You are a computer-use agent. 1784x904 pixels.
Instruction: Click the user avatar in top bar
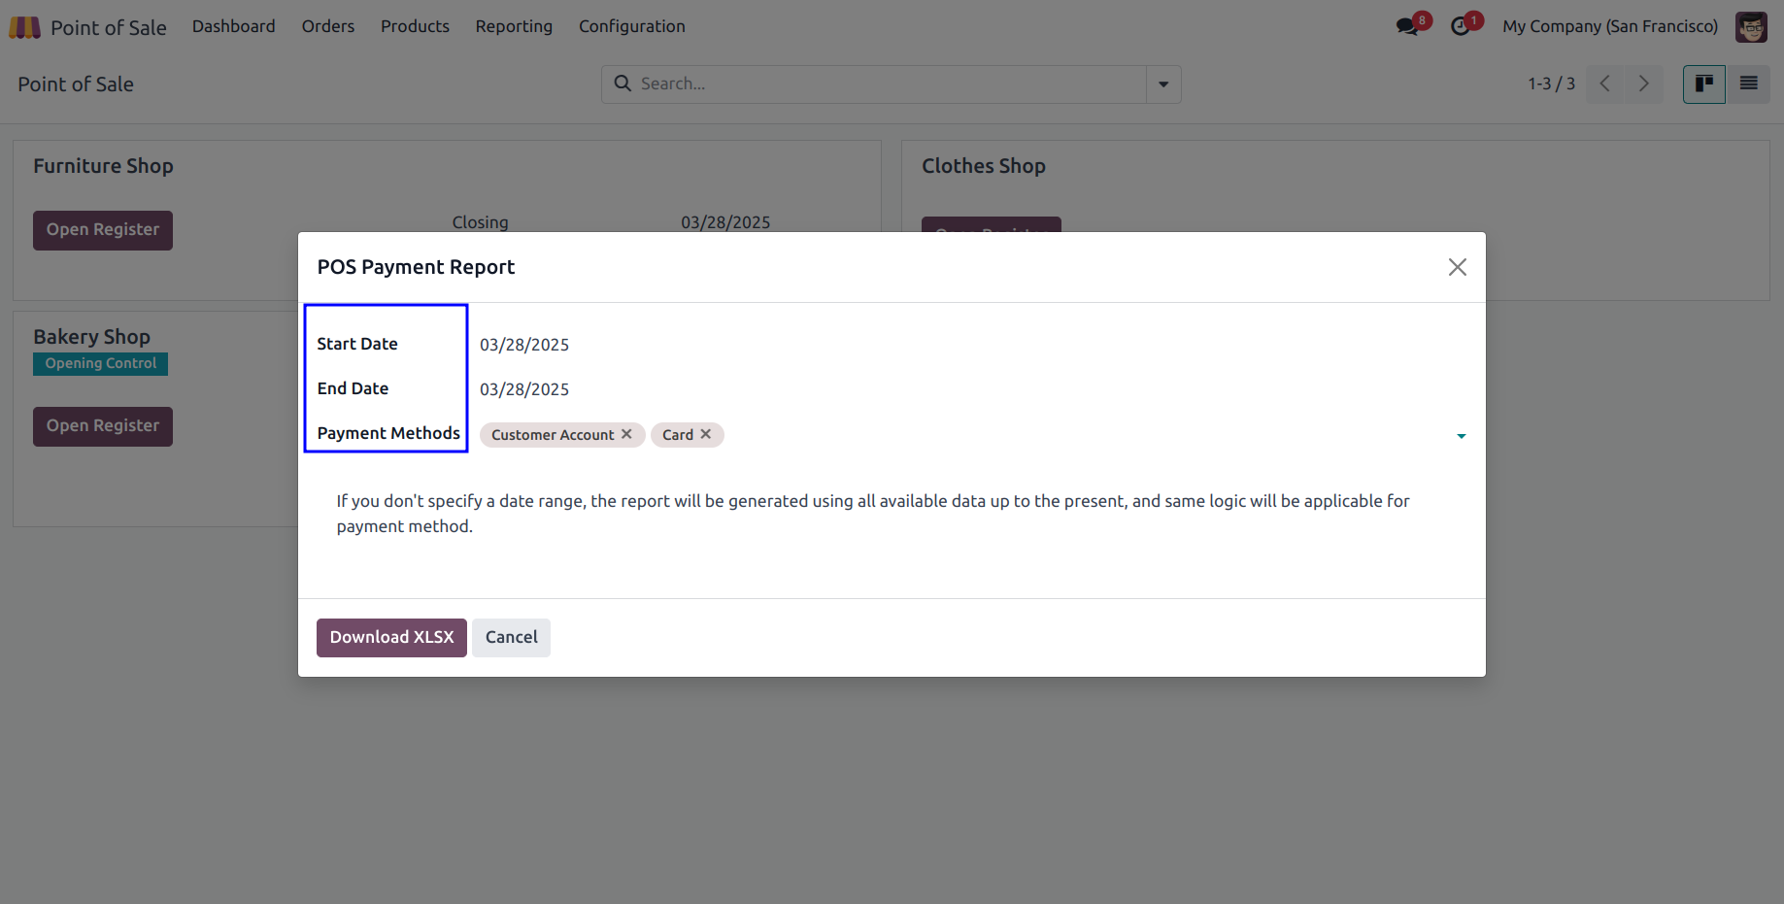pos(1751,27)
